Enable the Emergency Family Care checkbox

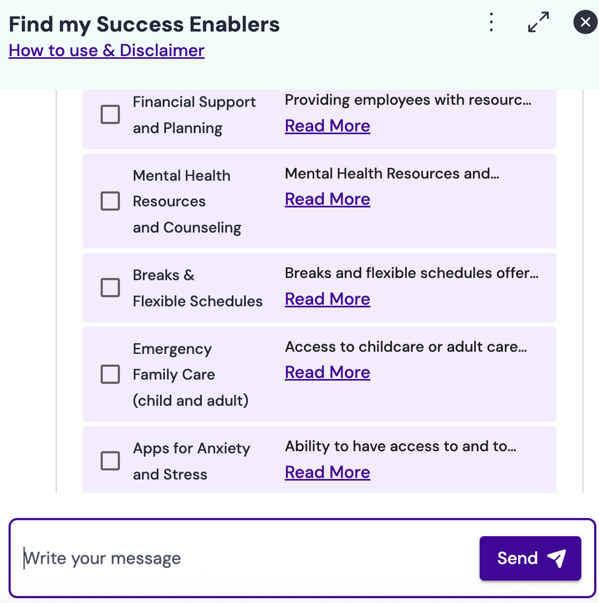[110, 374]
